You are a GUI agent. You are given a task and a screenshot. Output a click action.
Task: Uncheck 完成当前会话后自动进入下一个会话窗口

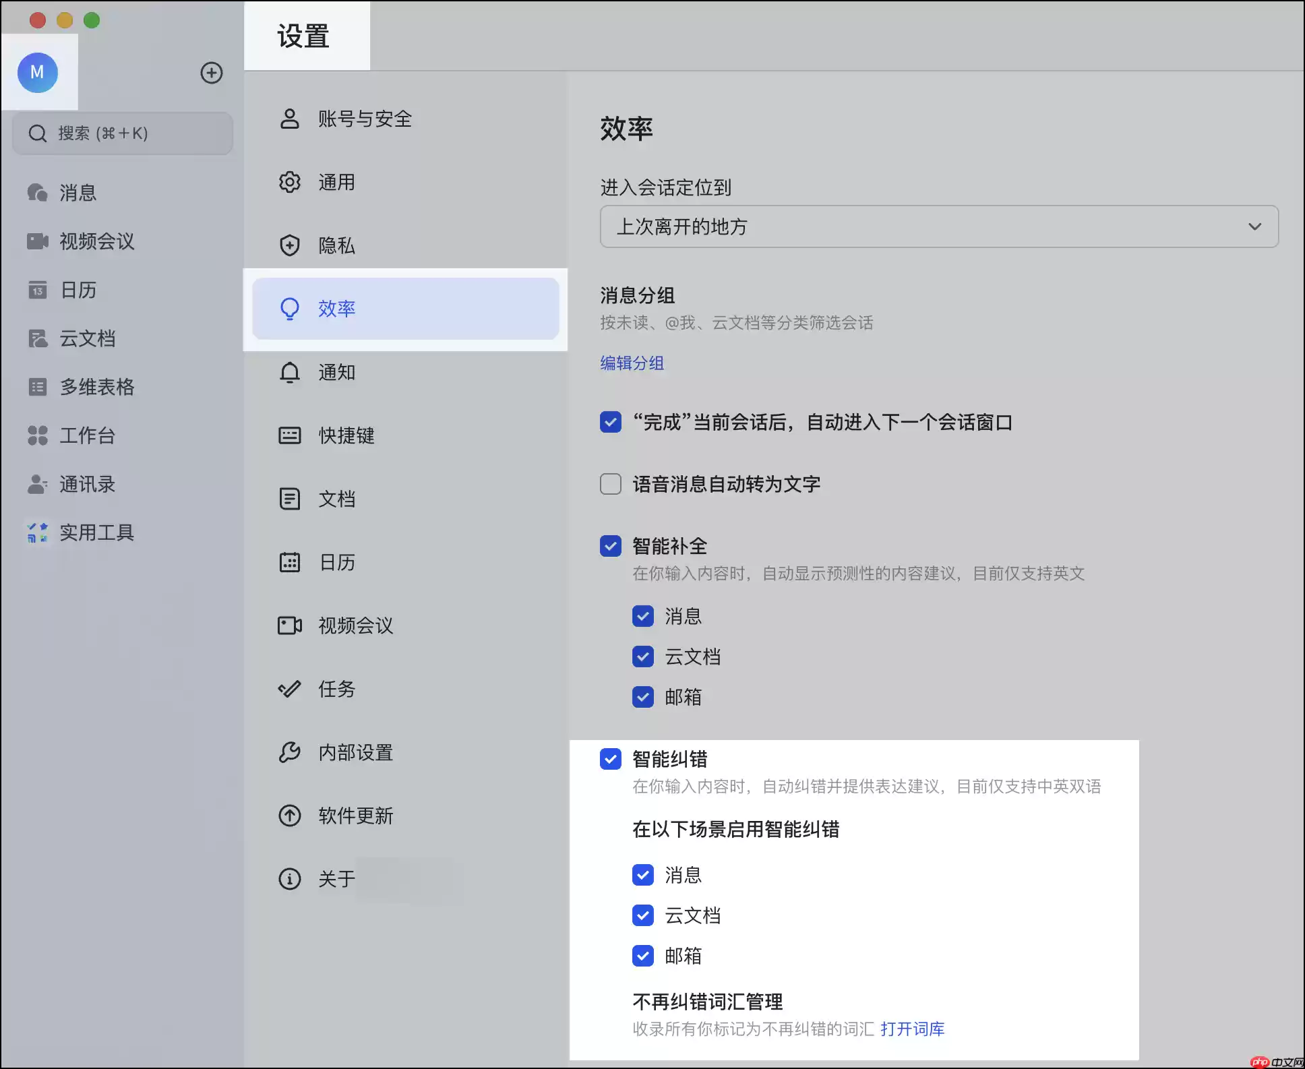tap(610, 423)
